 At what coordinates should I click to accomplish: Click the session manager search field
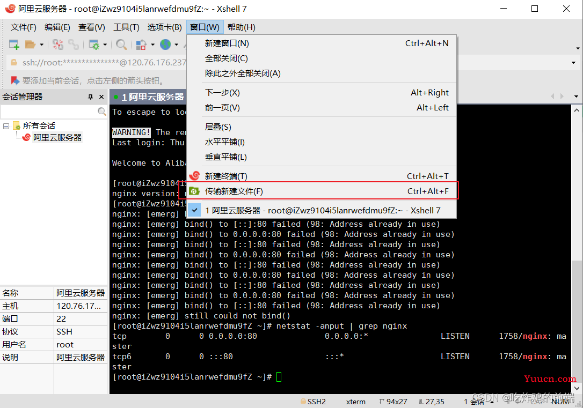[x=49, y=112]
